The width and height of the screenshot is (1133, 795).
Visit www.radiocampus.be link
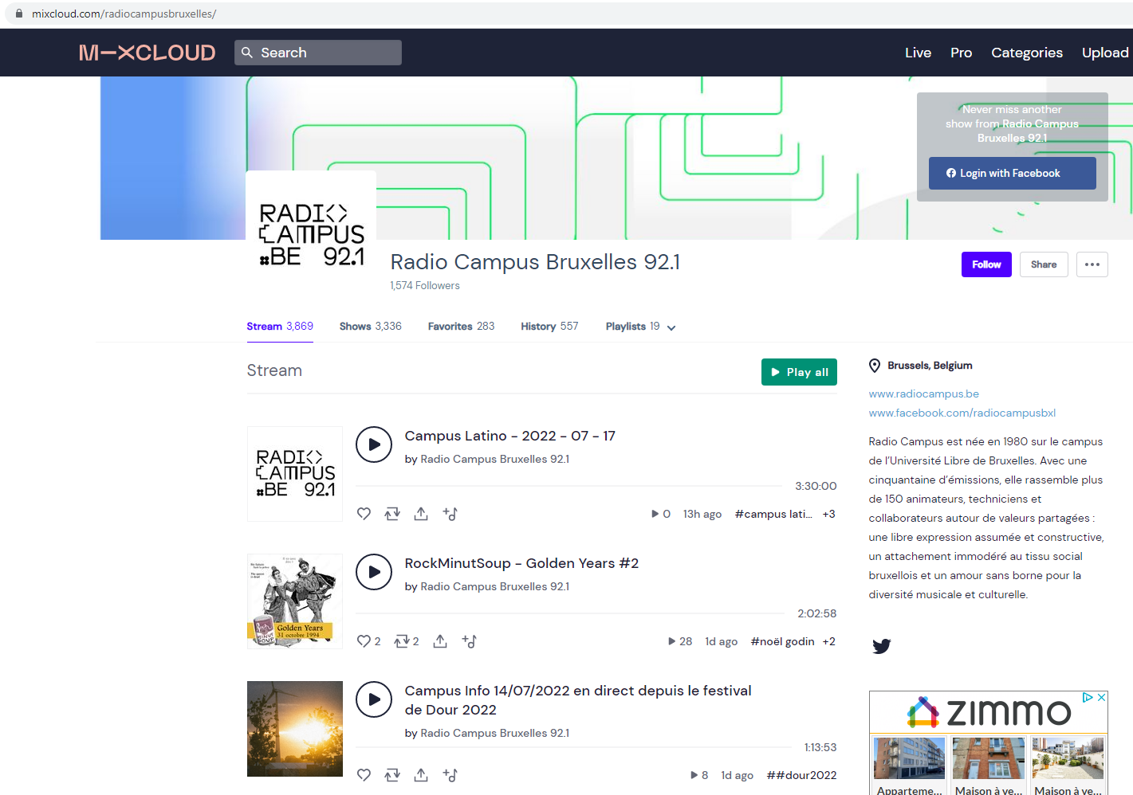pos(923,394)
